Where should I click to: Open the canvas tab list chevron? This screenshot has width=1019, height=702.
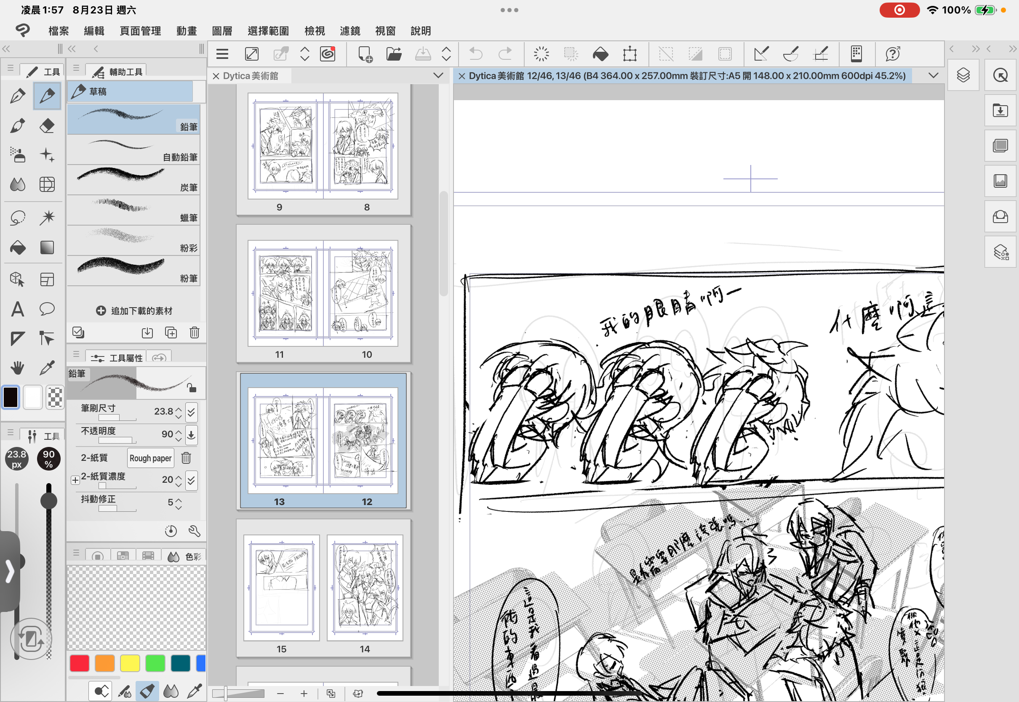(933, 76)
